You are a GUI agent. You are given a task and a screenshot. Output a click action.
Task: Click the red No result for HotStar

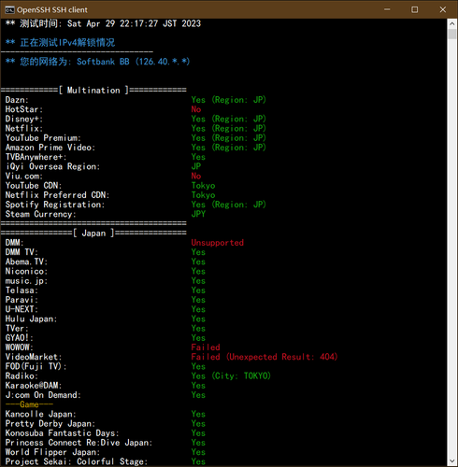pyautogui.click(x=196, y=109)
